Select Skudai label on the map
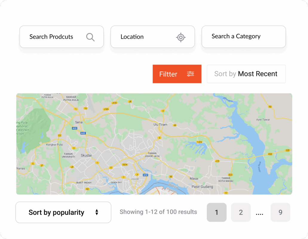308x239 pixels. click(86, 156)
